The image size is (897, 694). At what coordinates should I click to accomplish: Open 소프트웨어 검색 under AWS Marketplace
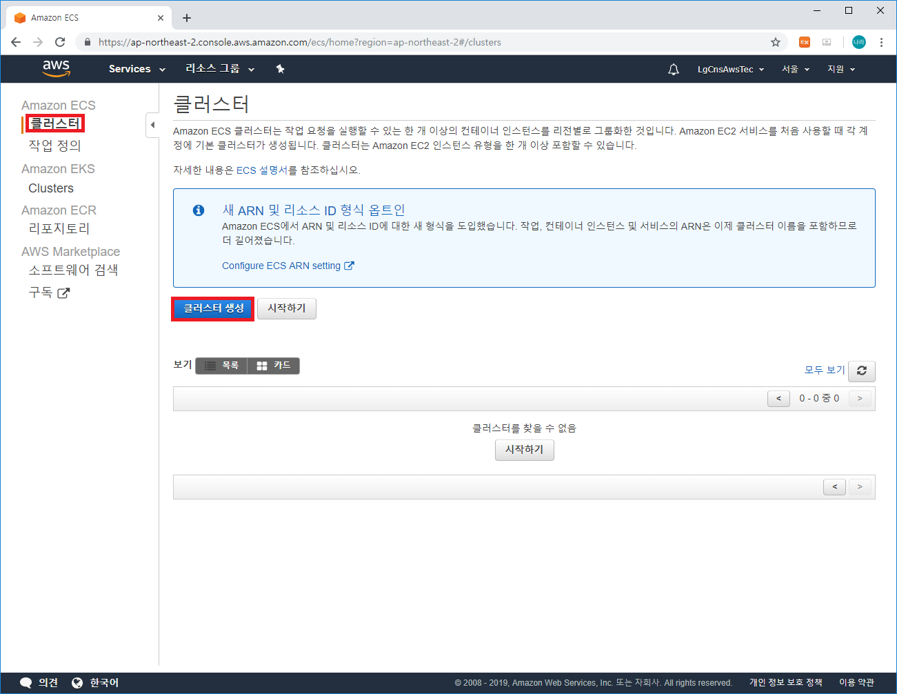(x=73, y=270)
